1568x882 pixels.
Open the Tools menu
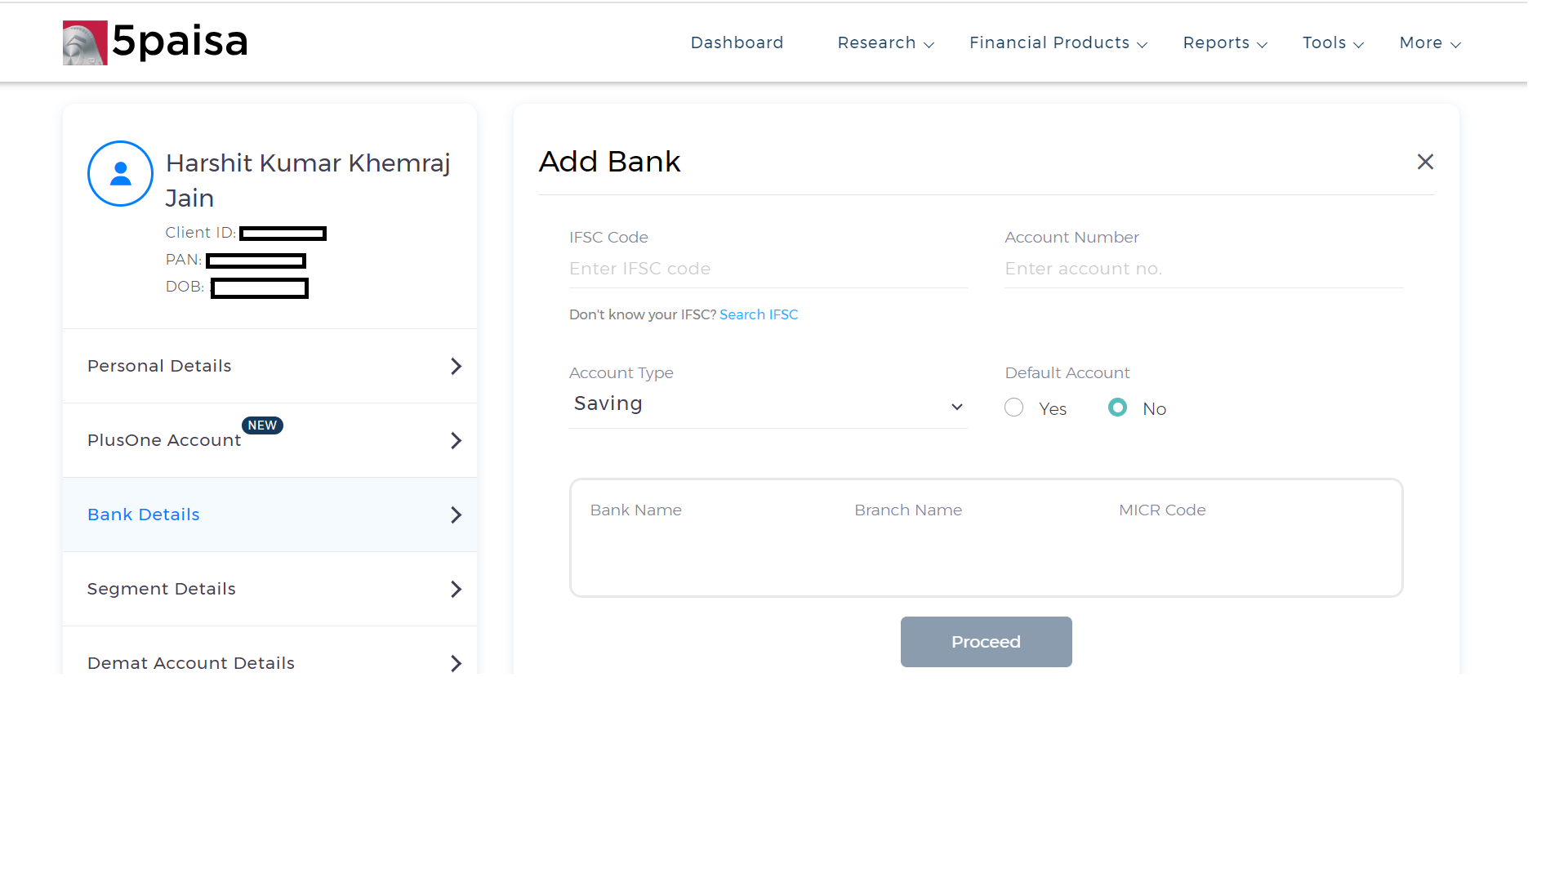coord(1333,42)
